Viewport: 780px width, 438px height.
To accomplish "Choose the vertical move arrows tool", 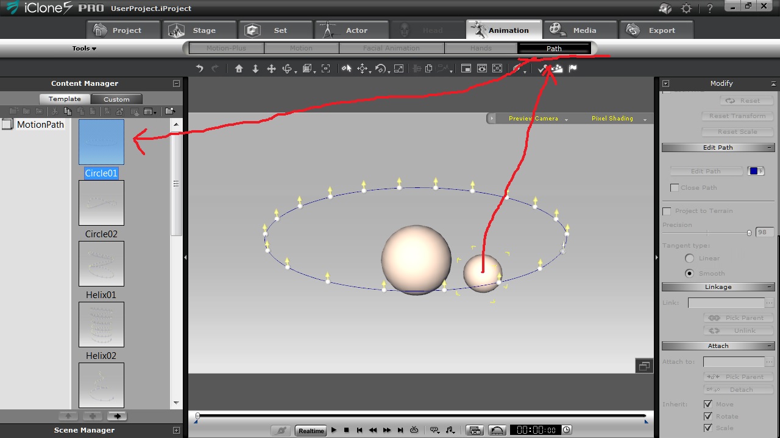I will [255, 69].
